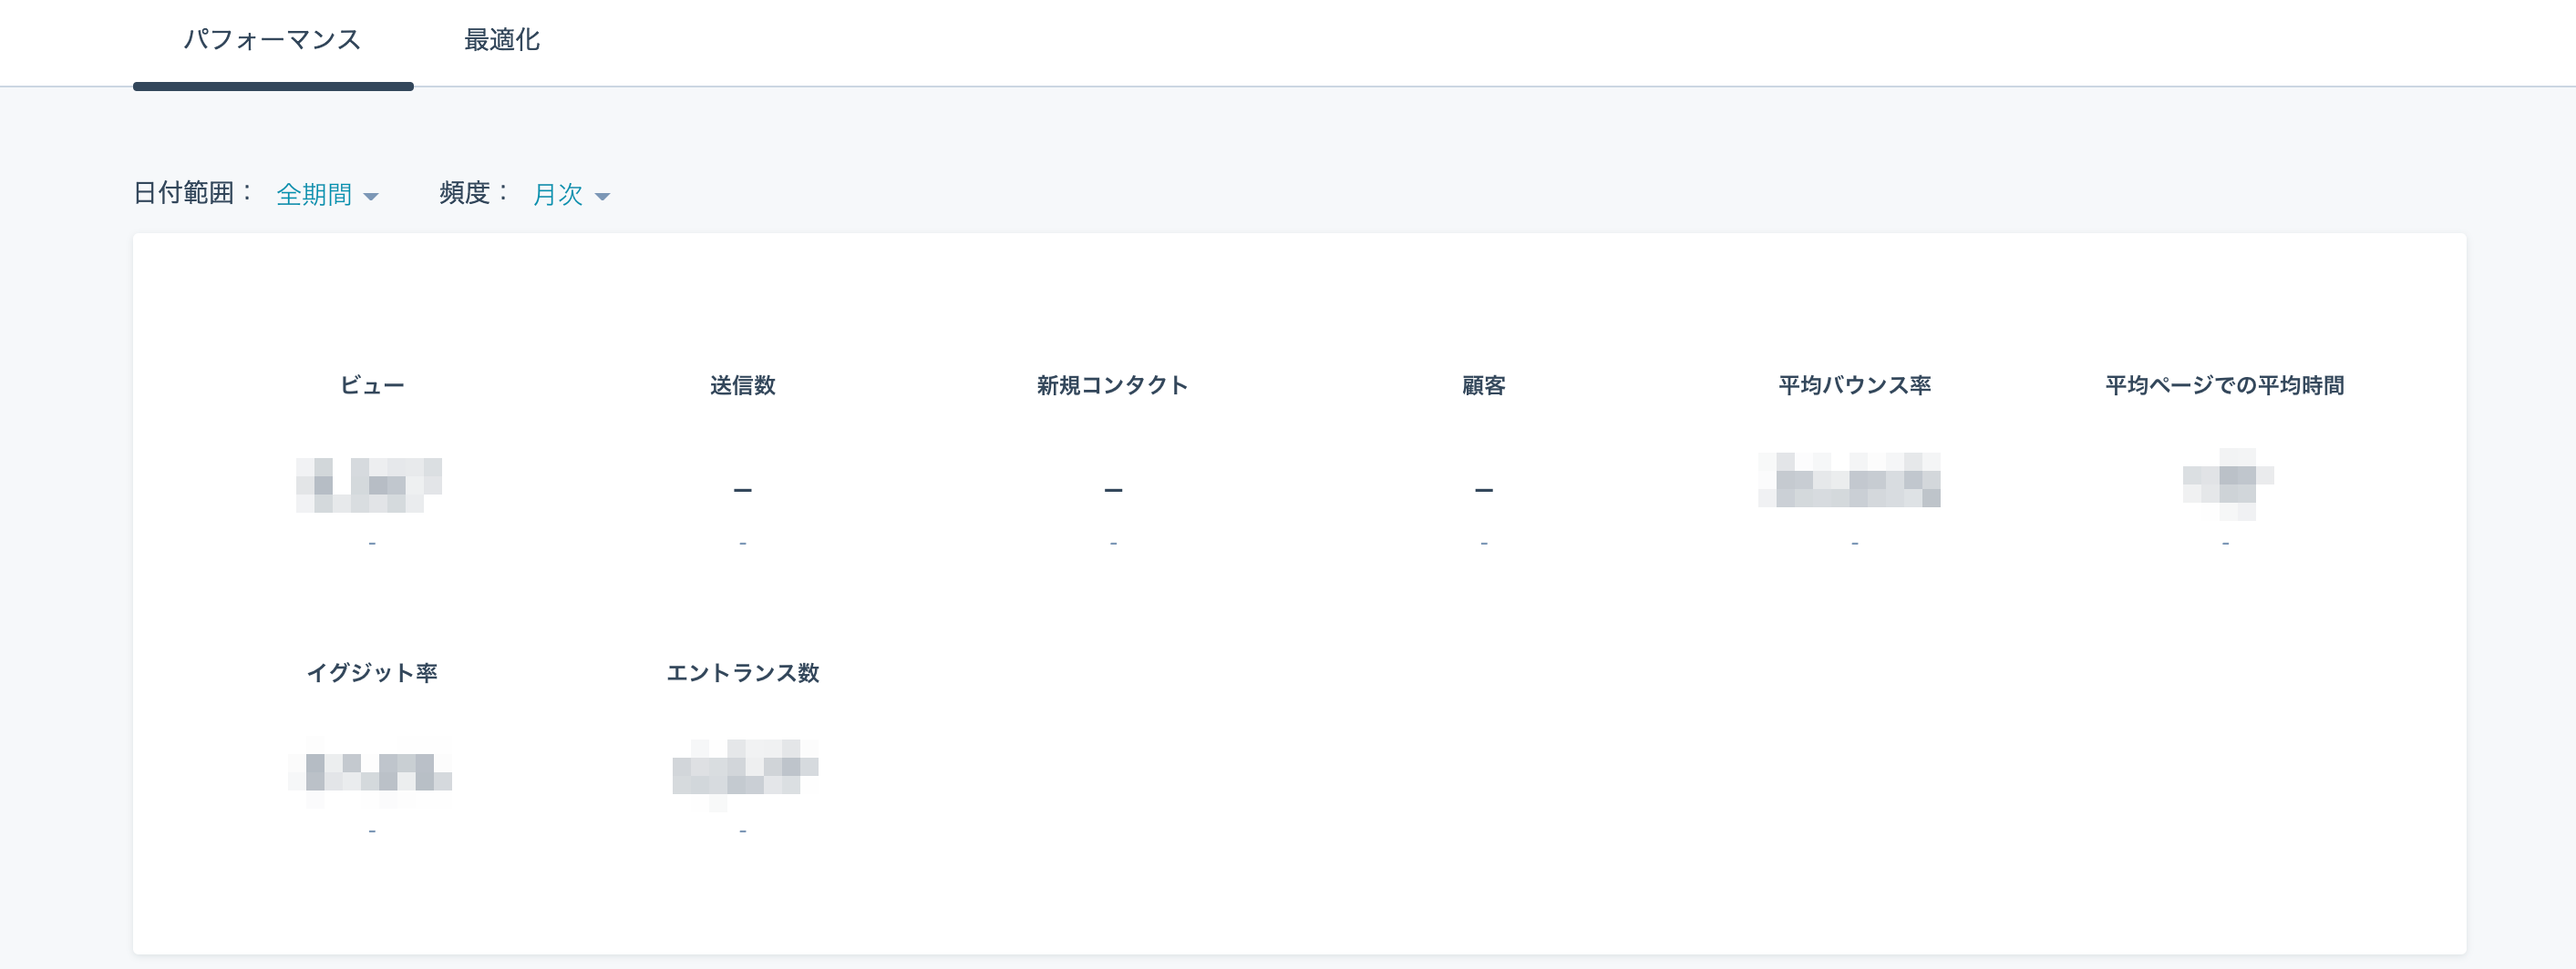Click the イグジット率 metric value
Viewport: 2576px width, 969px height.
pos(371,775)
